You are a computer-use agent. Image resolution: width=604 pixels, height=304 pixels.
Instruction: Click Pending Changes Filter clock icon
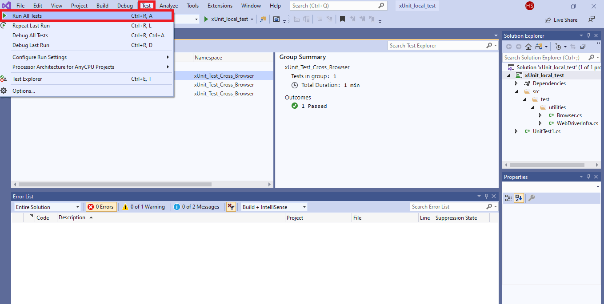pos(558,47)
